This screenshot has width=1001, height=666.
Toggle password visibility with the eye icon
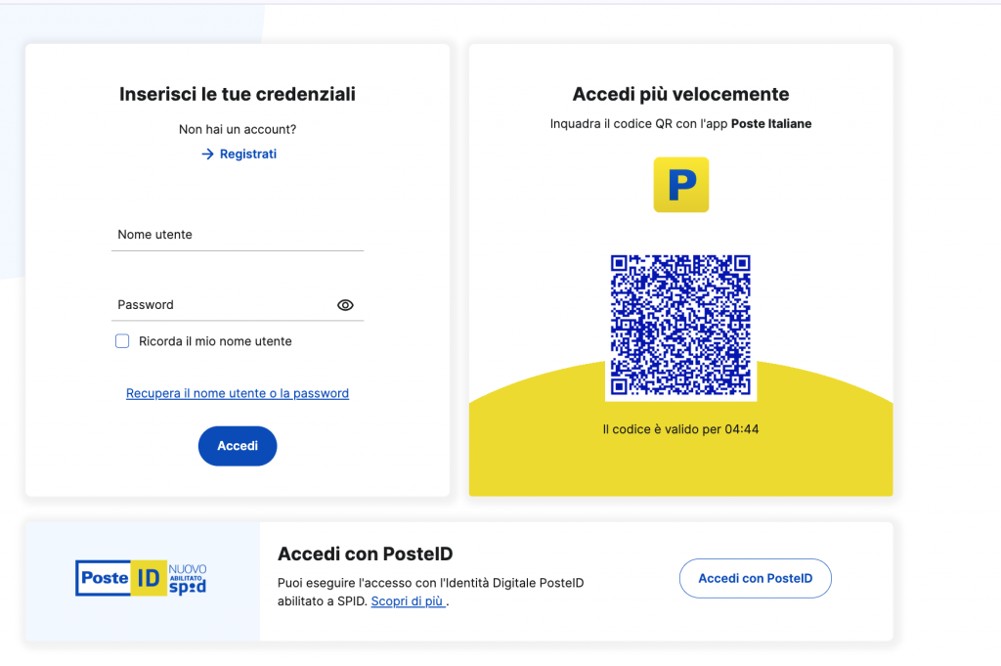pyautogui.click(x=345, y=305)
